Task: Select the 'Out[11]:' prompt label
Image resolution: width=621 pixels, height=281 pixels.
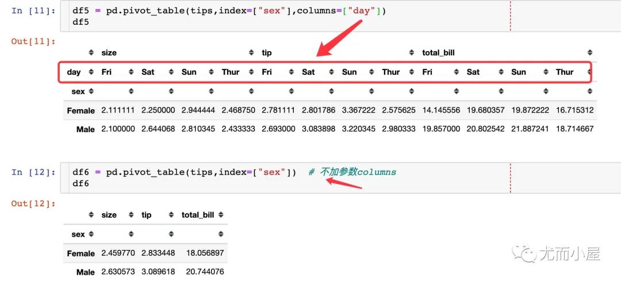Action: (34, 41)
